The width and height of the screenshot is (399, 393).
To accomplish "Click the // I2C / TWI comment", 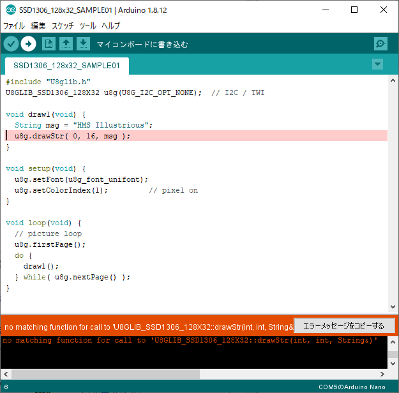I will click(238, 93).
